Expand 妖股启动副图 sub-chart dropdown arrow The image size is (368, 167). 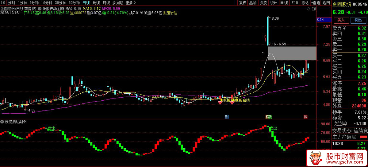point(2,122)
